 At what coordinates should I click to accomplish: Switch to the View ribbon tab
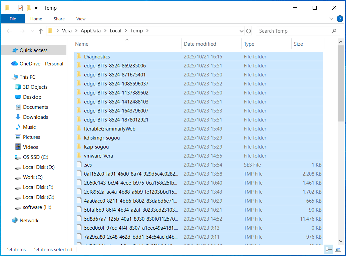click(x=81, y=19)
